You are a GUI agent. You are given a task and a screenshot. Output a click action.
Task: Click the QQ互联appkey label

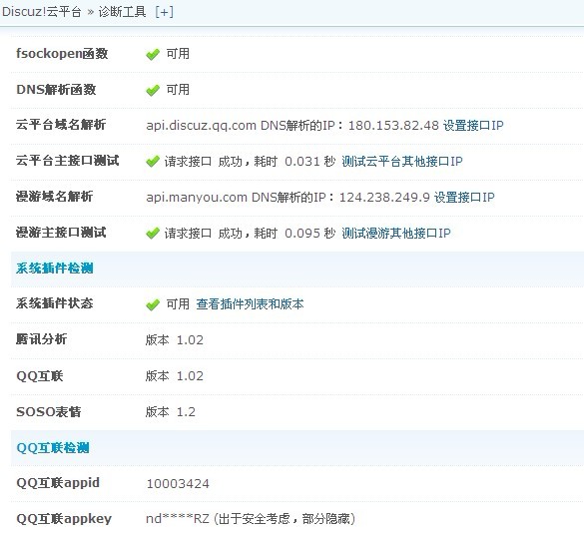tap(64, 519)
